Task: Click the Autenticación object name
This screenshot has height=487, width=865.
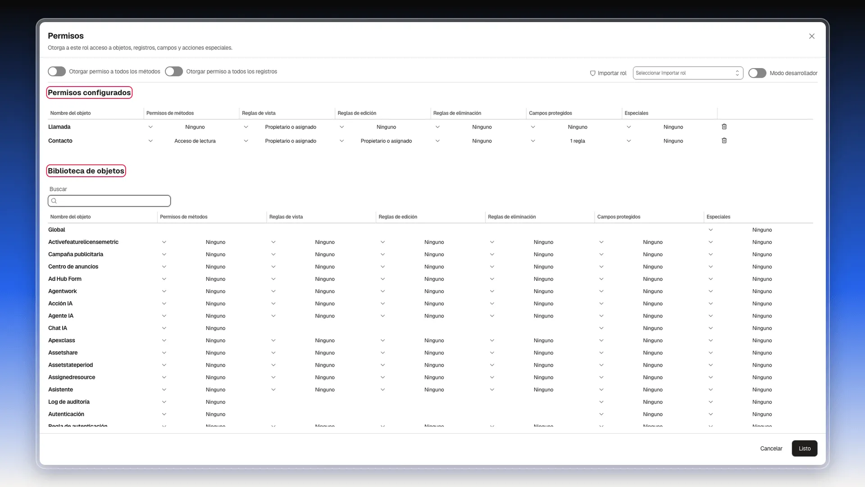Action: (x=66, y=414)
